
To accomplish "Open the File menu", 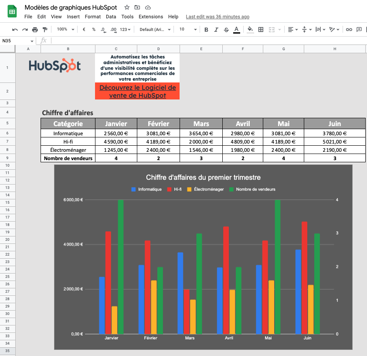I will (x=28, y=17).
